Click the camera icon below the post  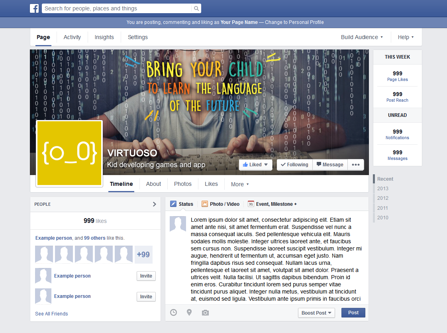click(x=205, y=313)
